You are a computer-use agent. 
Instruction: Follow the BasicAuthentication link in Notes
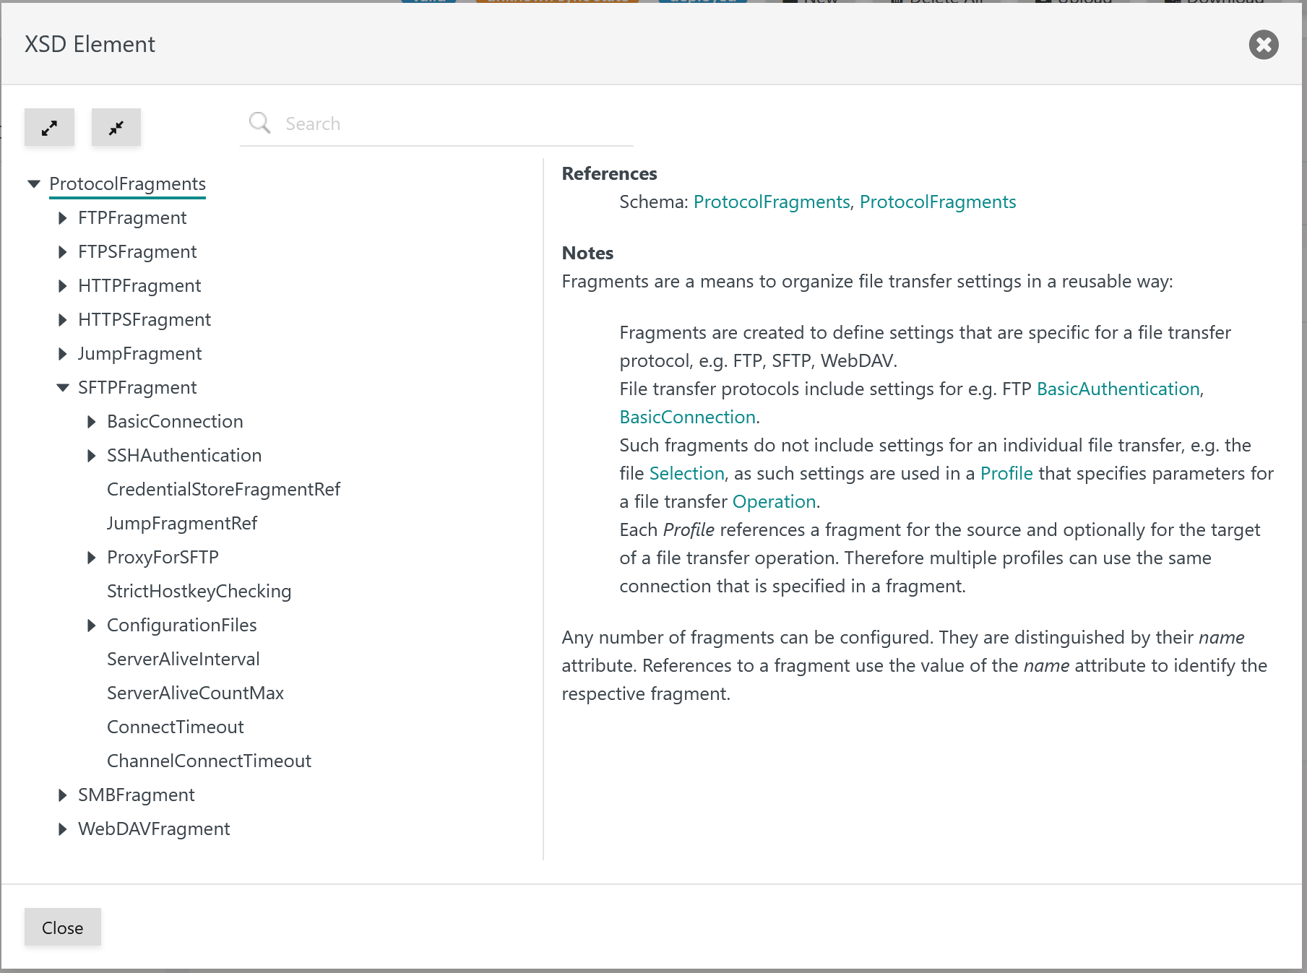(x=1118, y=389)
